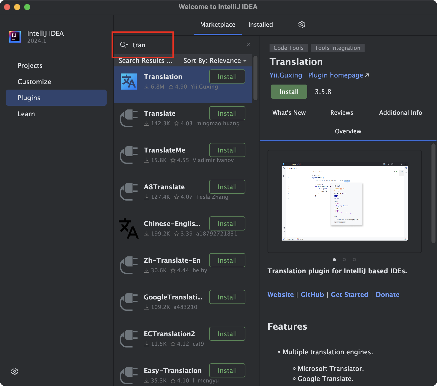Click the Code Tools tag
Viewport: 437px width, 386px height.
pos(289,48)
